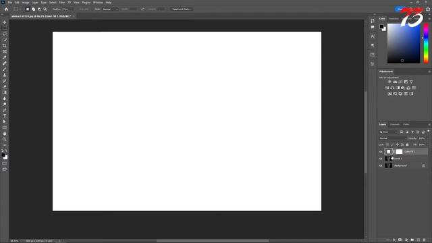Select the Color Fill 1 layer mask thumbnail
Screen dimensions: 432x243
pos(399,151)
